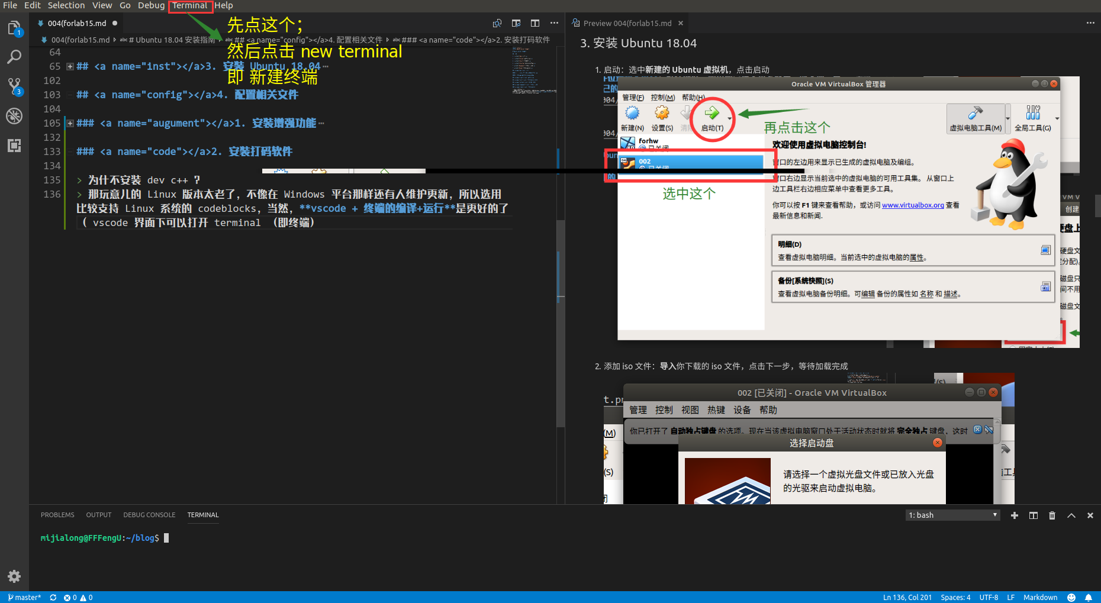Open the Explorer view in activity bar
Viewport: 1101px width, 603px height.
(14, 28)
